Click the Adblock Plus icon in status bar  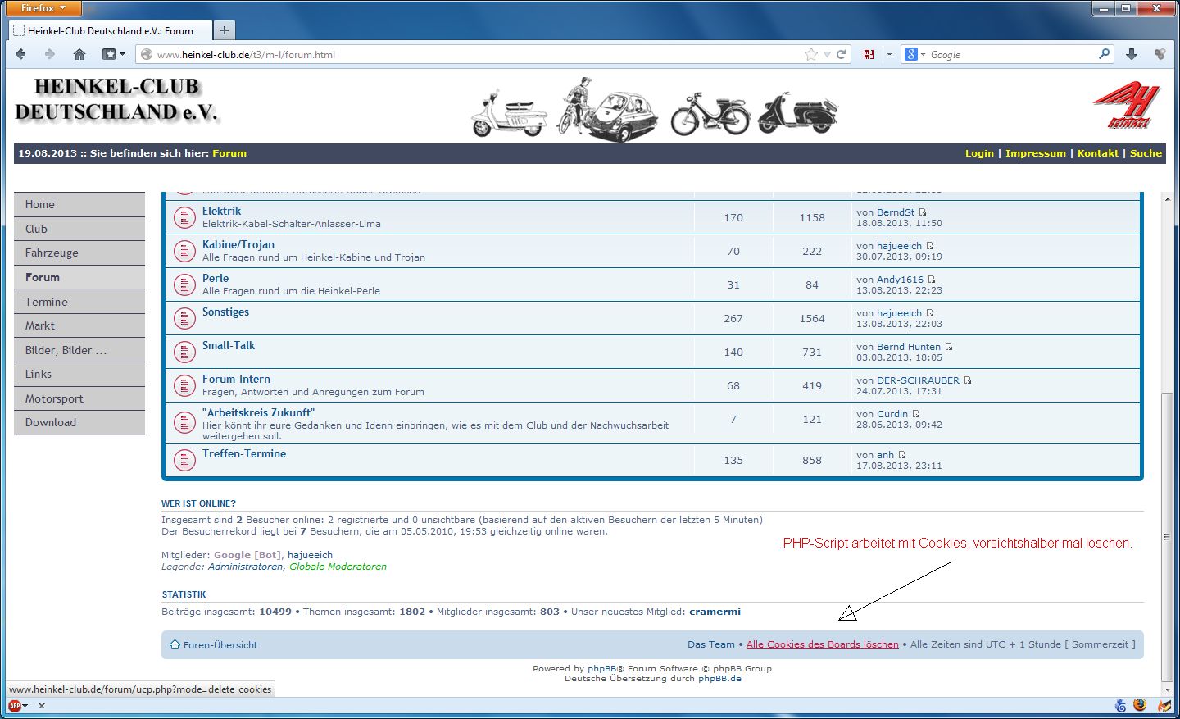pyautogui.click(x=15, y=705)
